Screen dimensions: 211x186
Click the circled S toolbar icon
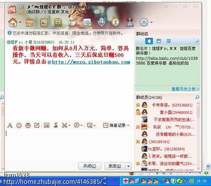point(77,125)
